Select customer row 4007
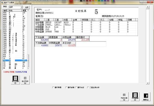Screen dimensions: 154x106 (x=15, y=20)
